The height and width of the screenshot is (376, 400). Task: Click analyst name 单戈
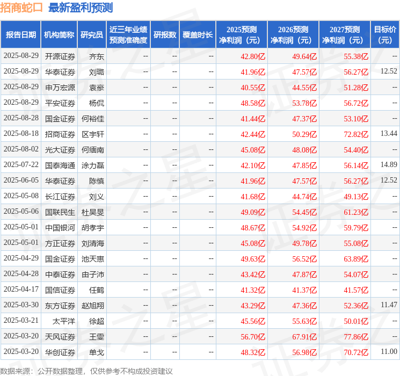click(x=97, y=352)
